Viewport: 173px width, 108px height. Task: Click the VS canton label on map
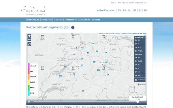click(x=83, y=91)
